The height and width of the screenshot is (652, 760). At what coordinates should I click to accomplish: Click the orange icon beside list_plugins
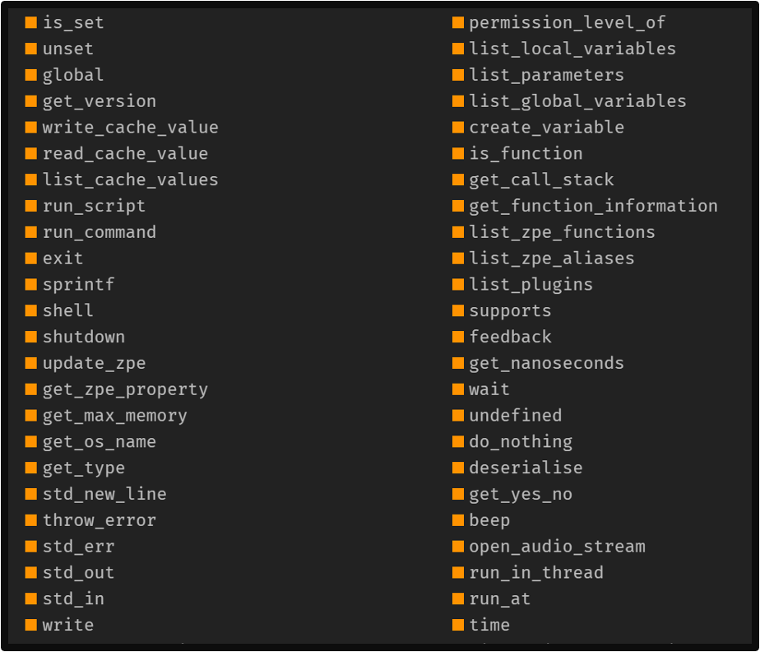[458, 284]
